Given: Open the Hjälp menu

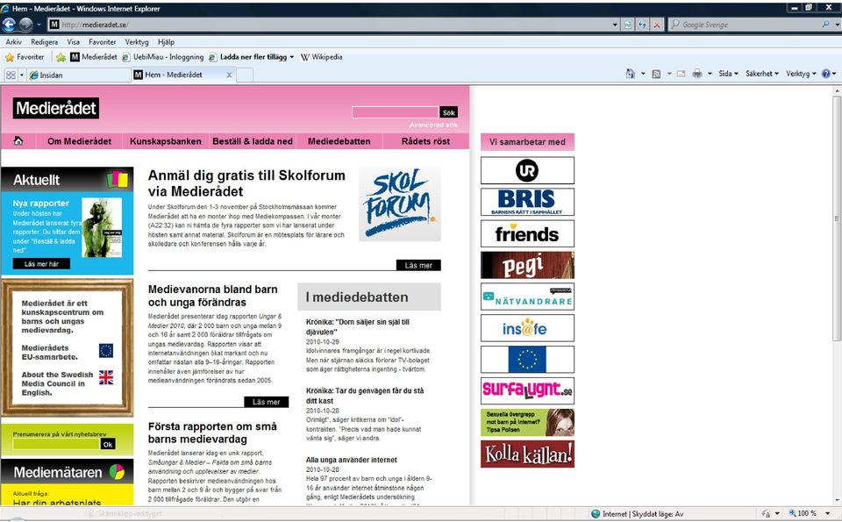Looking at the screenshot, I should [x=166, y=42].
